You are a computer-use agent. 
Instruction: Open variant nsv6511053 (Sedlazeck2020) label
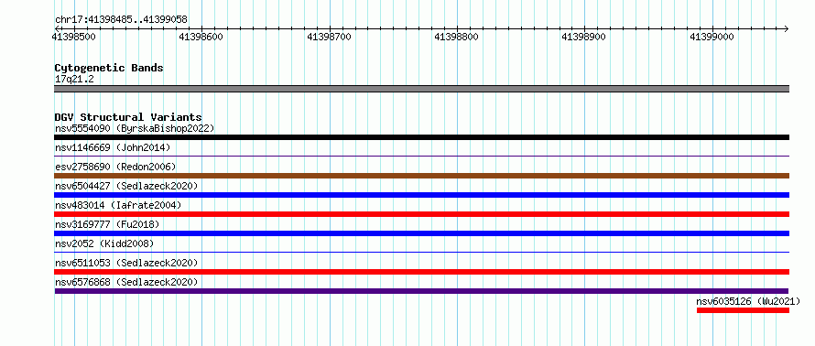point(126,263)
